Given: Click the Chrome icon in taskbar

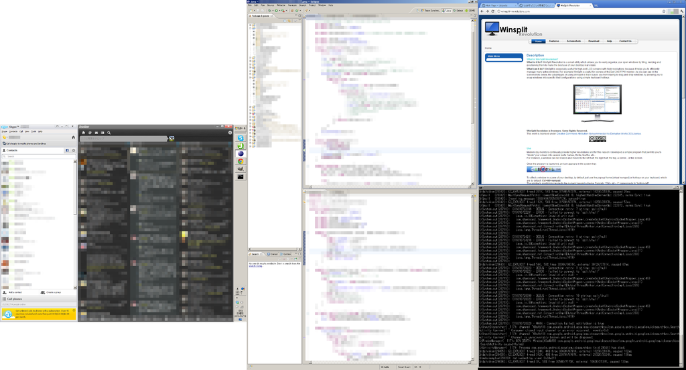Looking at the screenshot, I should click(x=241, y=161).
